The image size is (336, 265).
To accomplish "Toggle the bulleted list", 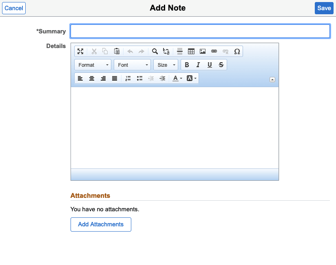I will click(139, 78).
